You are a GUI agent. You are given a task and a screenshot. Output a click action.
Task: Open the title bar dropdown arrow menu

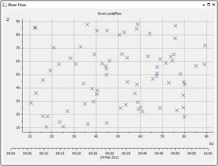[203, 5]
